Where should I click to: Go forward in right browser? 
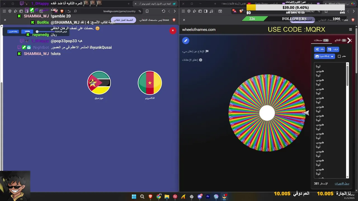click(348, 11)
